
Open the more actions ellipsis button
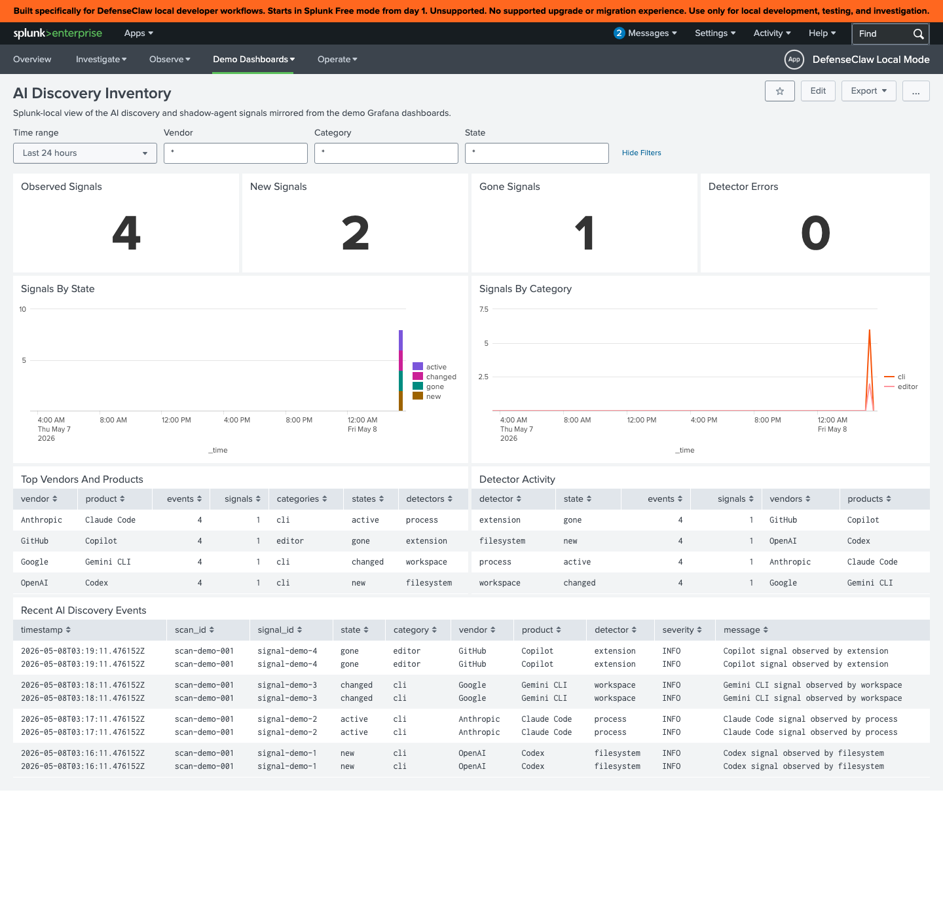pos(915,91)
